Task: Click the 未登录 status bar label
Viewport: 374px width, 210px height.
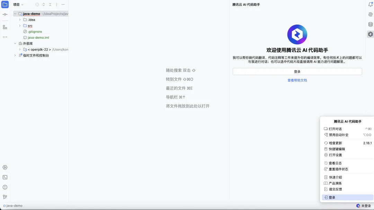Action: point(366,206)
